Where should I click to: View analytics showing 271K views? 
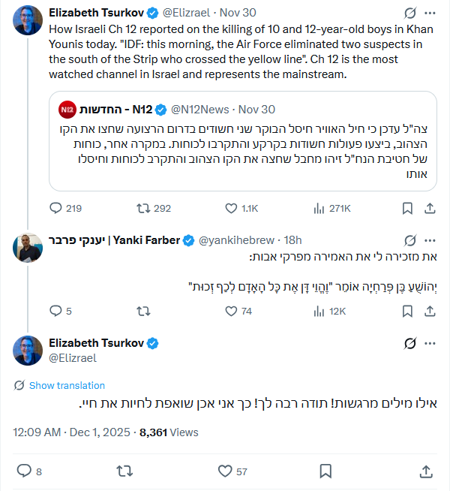pos(317,208)
